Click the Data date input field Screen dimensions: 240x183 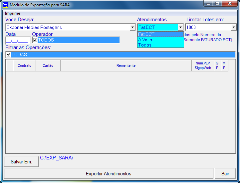(18, 41)
